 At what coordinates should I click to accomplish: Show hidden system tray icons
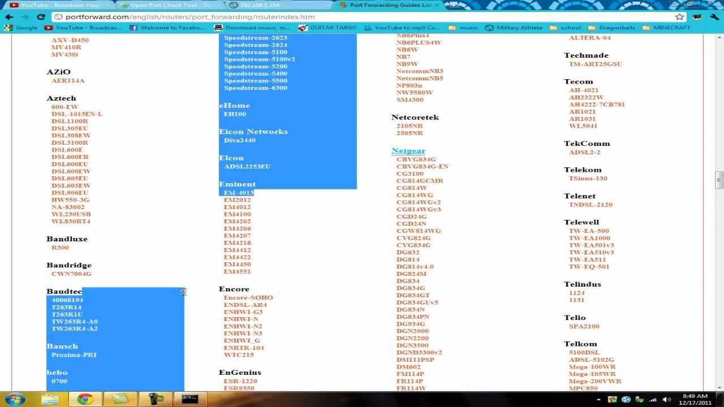pos(598,400)
